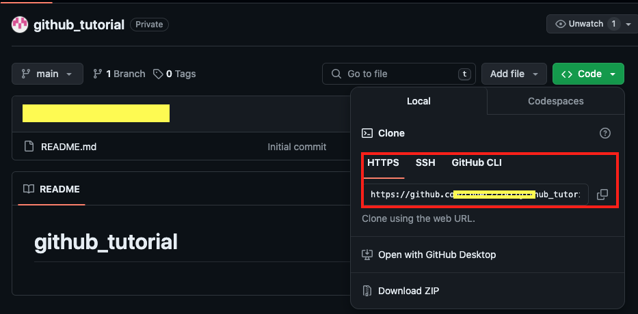638x314 pixels.
Task: View the 1 Branch link
Action: 119,74
